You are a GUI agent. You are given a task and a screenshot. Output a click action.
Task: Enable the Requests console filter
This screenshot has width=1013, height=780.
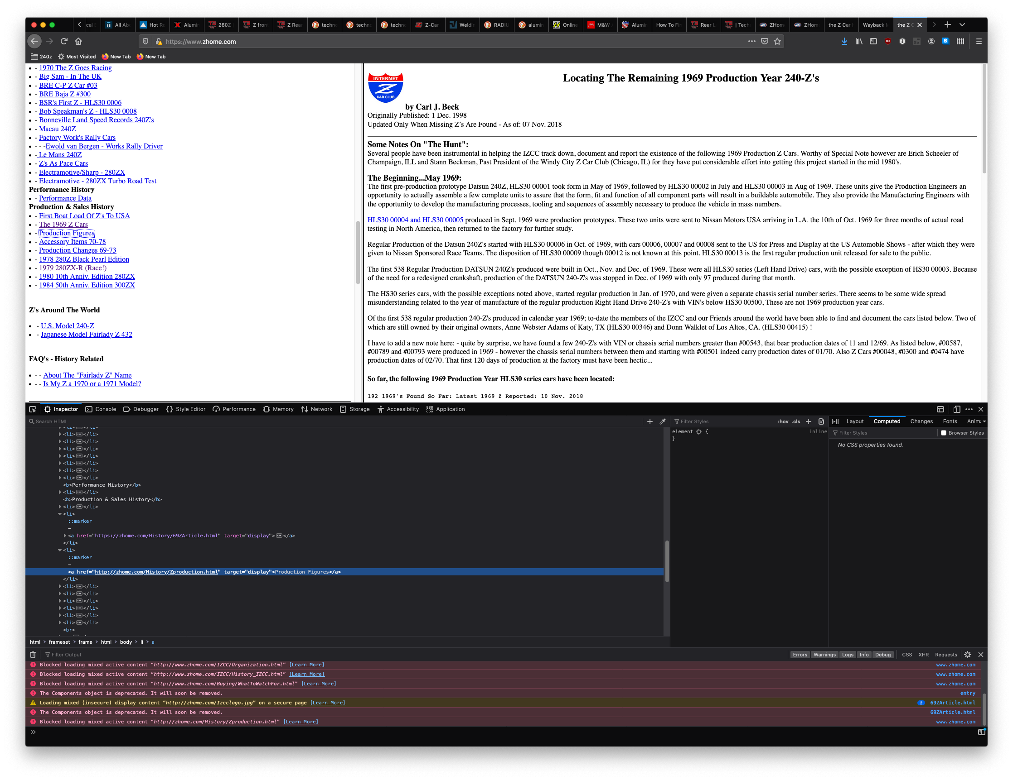(x=946, y=655)
